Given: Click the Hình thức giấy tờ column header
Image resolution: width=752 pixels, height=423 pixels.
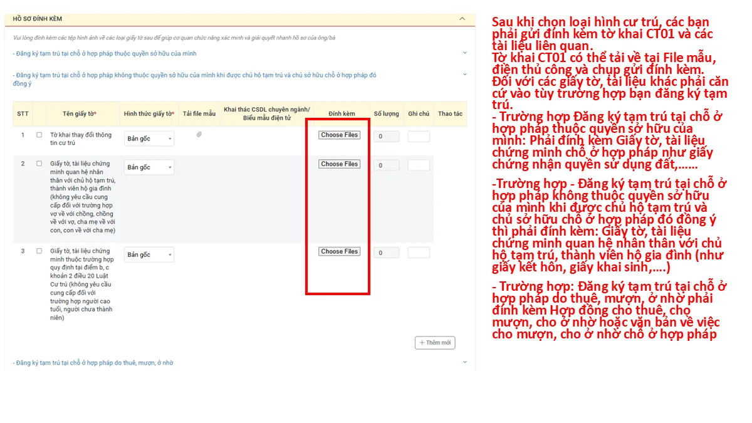Looking at the screenshot, I should click(149, 113).
